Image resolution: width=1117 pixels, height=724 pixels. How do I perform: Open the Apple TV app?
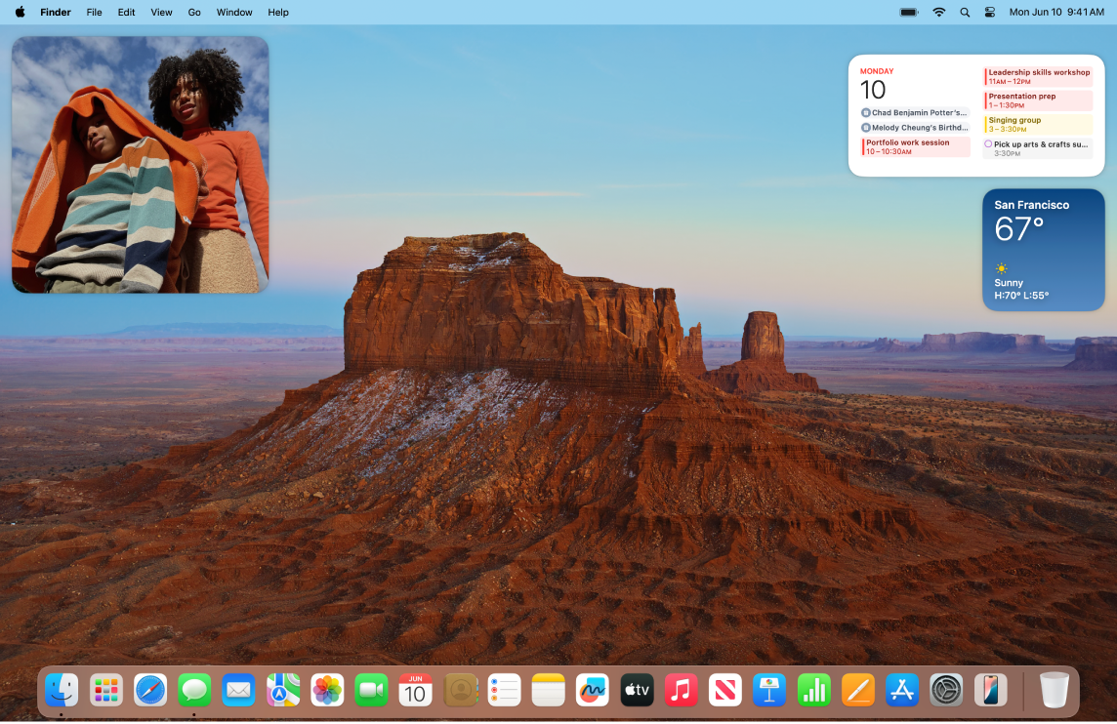coord(637,690)
